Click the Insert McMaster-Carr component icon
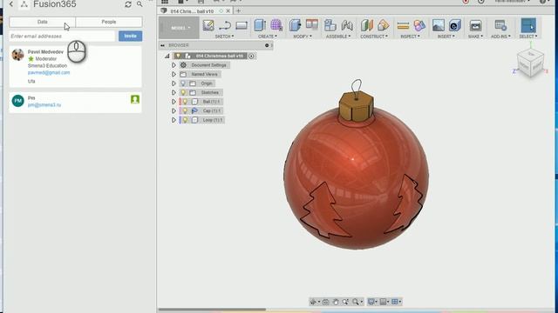This screenshot has height=313, width=558. [455, 25]
